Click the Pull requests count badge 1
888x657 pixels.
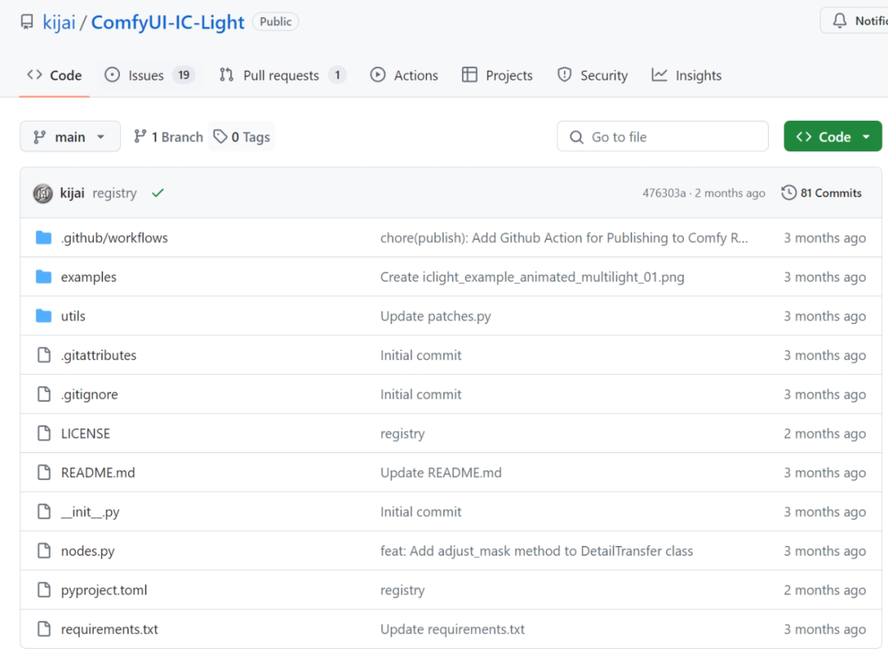tap(338, 75)
